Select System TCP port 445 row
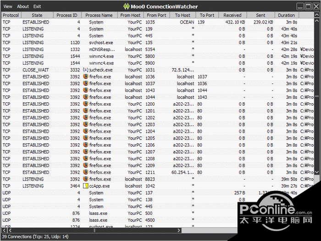Viewport: 321px width, 241px height. (x=158, y=36)
